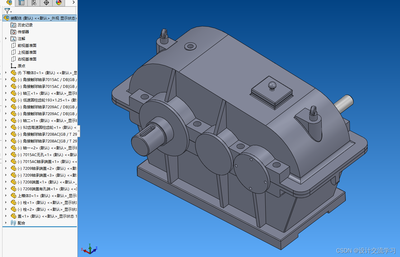The height and width of the screenshot is (257, 400).
Task: Click the 7208端盖有孔端<1> part icon
Action: (13, 189)
